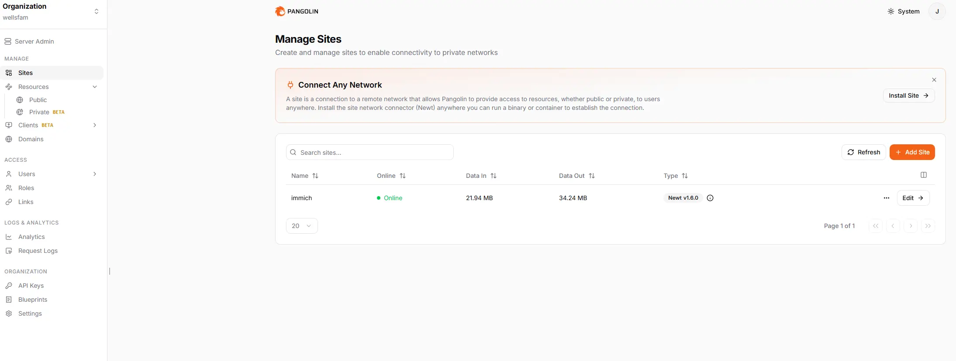Collapse the Resources section chevron

(x=95, y=87)
